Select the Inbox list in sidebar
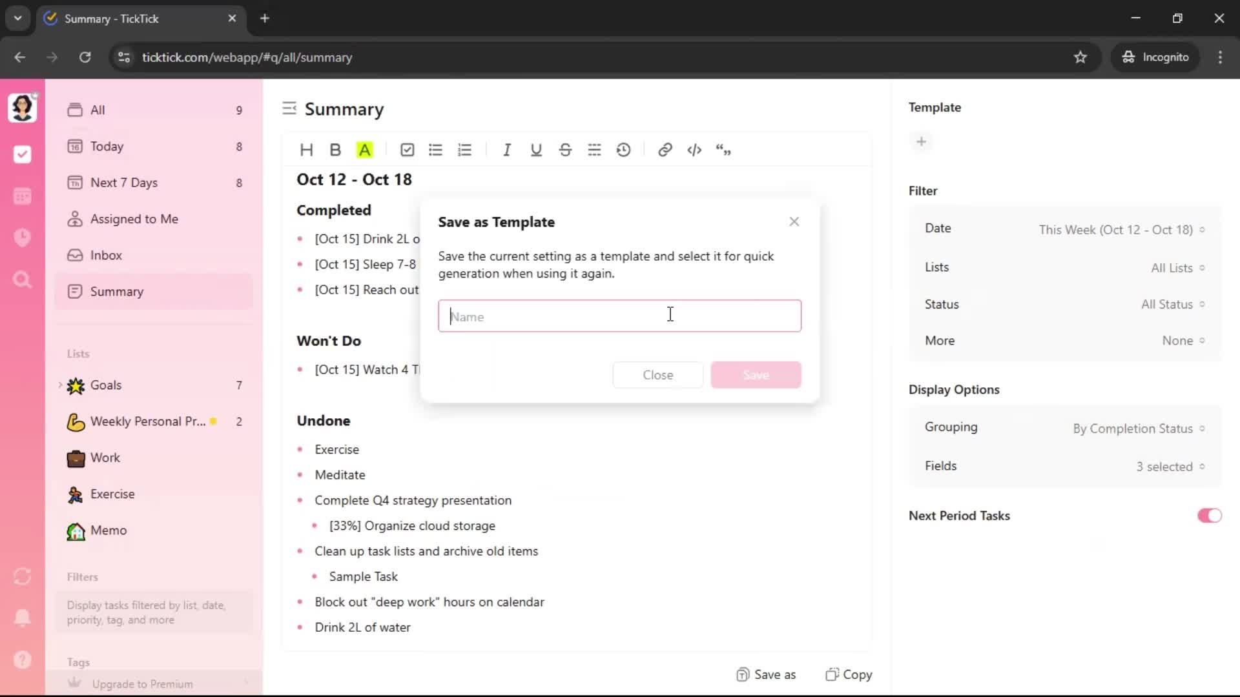 (106, 256)
